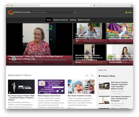Viewport: 139px width, 117px height.
Task: Click Medical Tourism Video under Bone Marrow
Action: click(118, 103)
